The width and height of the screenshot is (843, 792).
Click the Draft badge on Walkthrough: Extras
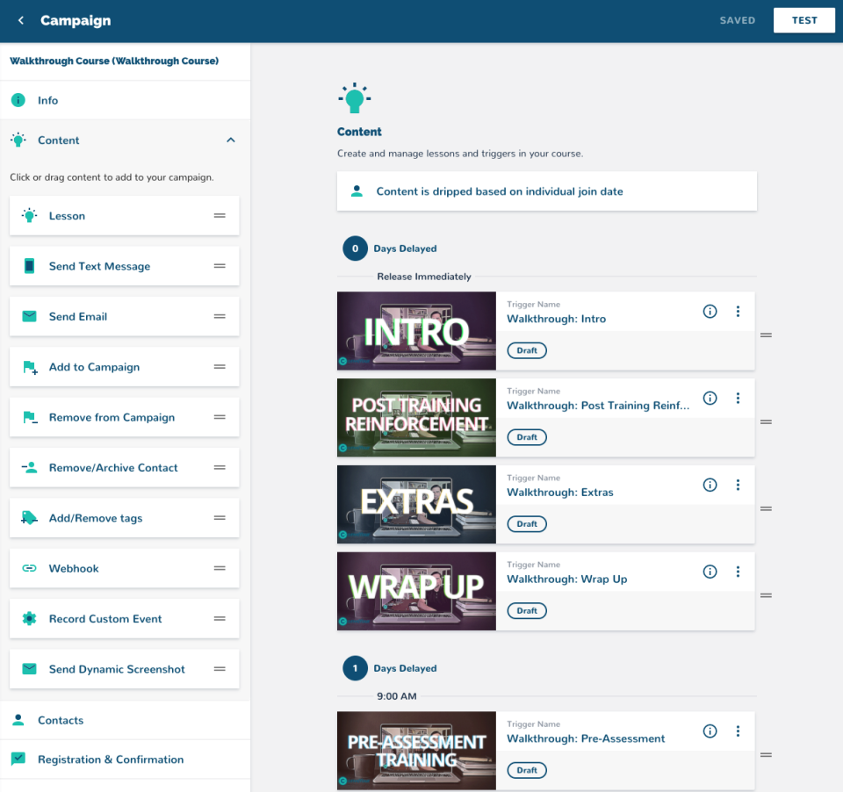pos(527,524)
